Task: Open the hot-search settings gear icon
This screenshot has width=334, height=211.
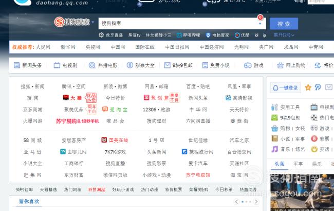Action: 101,35
